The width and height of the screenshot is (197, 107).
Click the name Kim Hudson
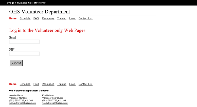point(48,95)
